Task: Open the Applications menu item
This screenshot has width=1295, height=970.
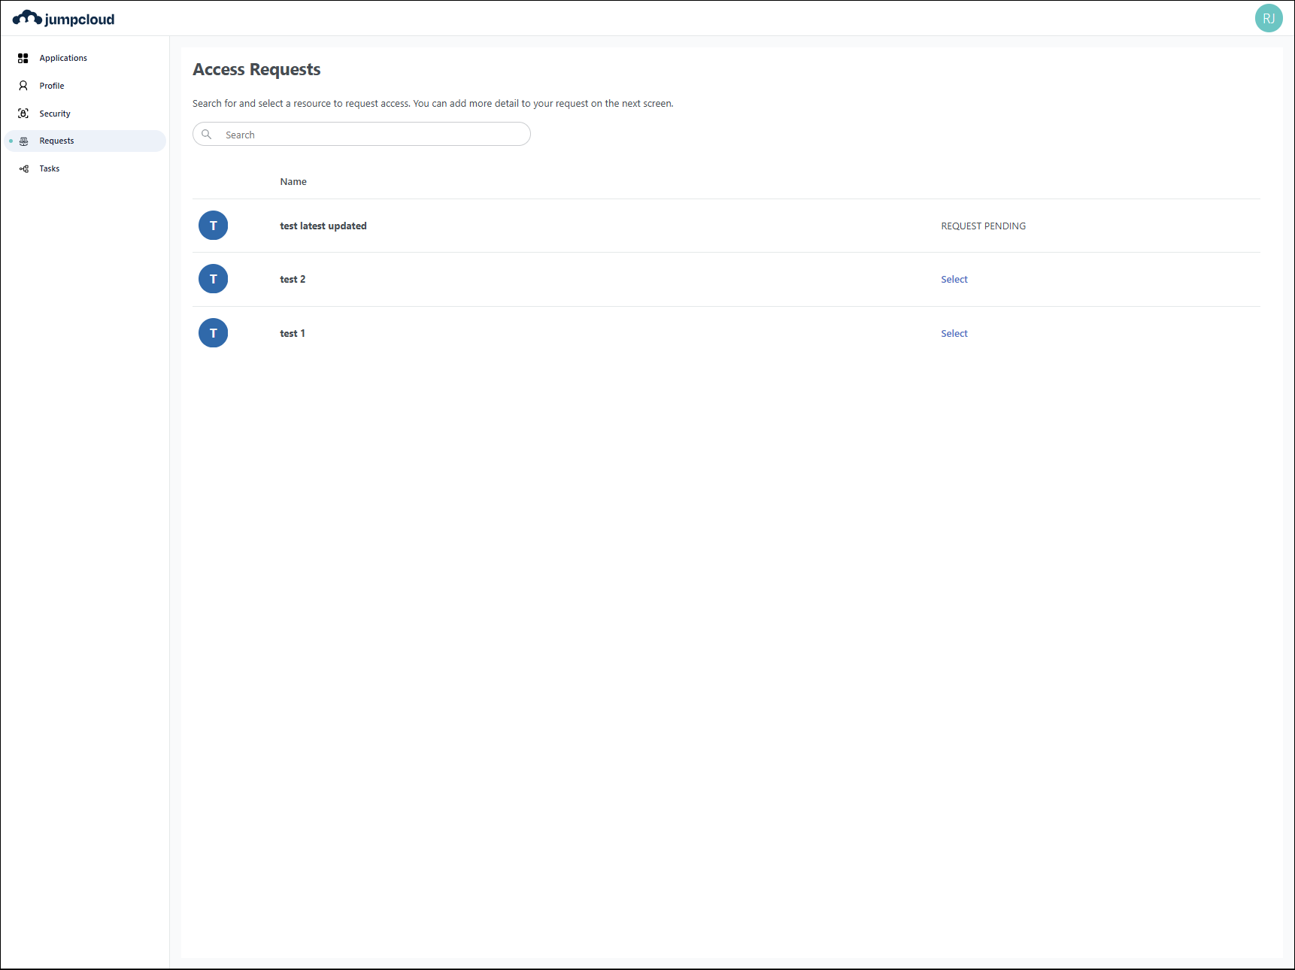Action: [63, 58]
